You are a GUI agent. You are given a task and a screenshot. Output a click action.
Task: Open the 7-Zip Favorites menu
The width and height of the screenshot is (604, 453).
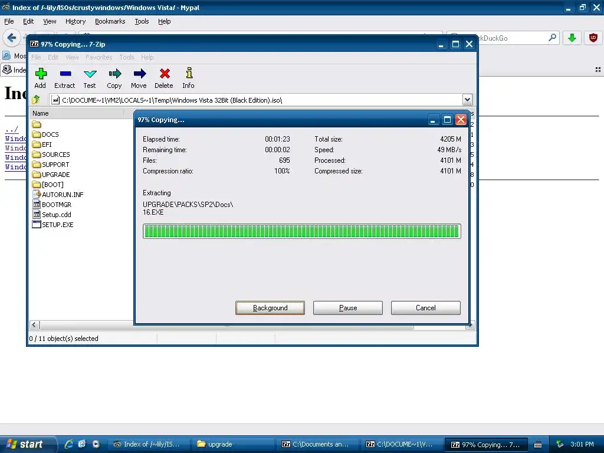(99, 57)
